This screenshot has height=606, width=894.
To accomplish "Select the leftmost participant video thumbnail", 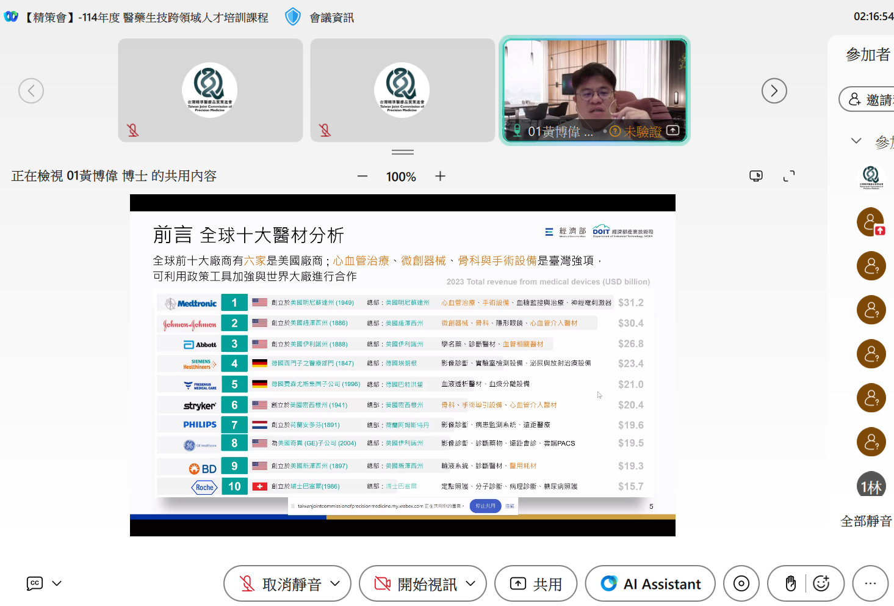I will 211,90.
